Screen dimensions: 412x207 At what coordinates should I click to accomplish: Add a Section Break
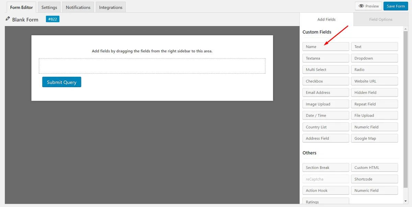tap(326, 168)
